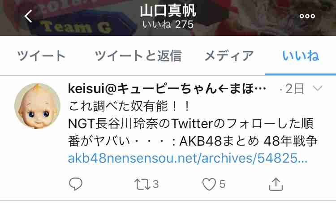
Task: Like the tweet with heart icon
Action: pos(209,184)
